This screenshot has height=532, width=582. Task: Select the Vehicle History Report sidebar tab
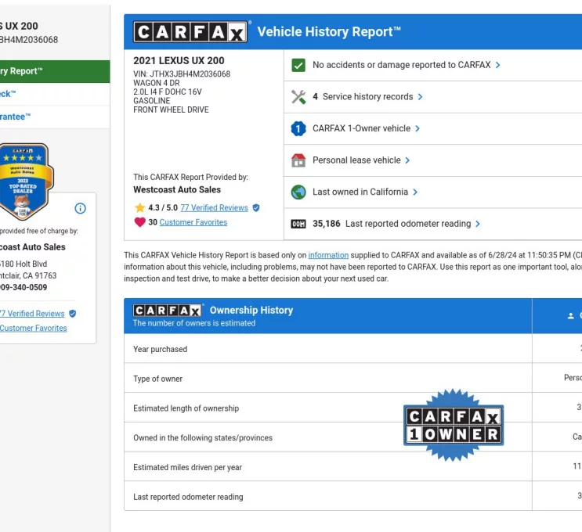click(x=22, y=71)
